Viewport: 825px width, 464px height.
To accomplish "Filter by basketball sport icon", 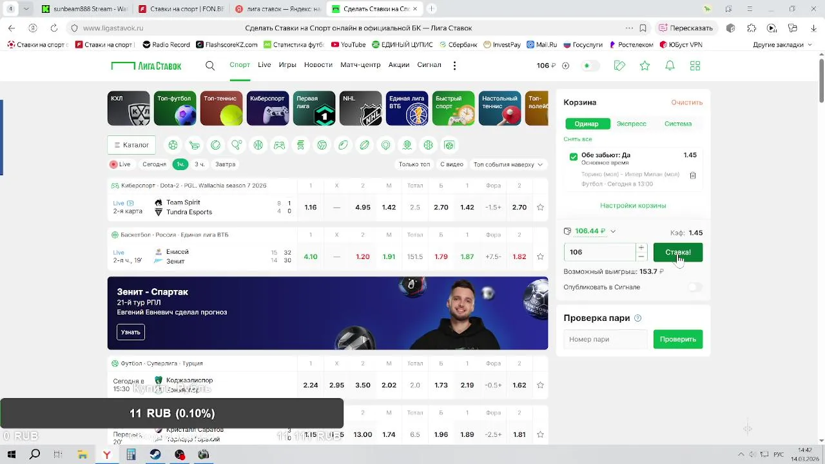I will [258, 145].
